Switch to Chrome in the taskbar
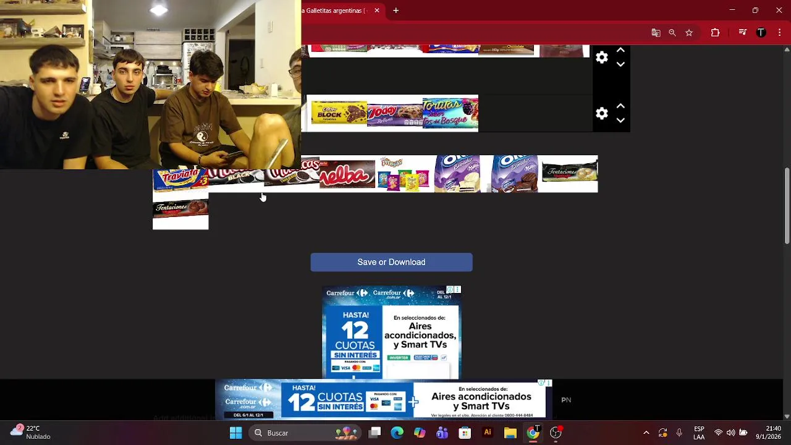 pos(533,433)
